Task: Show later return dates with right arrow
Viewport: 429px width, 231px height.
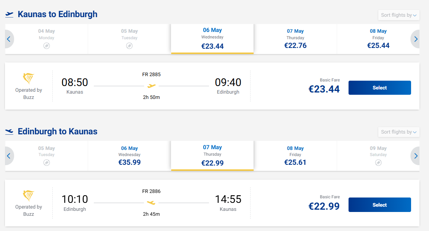Action: [x=416, y=156]
